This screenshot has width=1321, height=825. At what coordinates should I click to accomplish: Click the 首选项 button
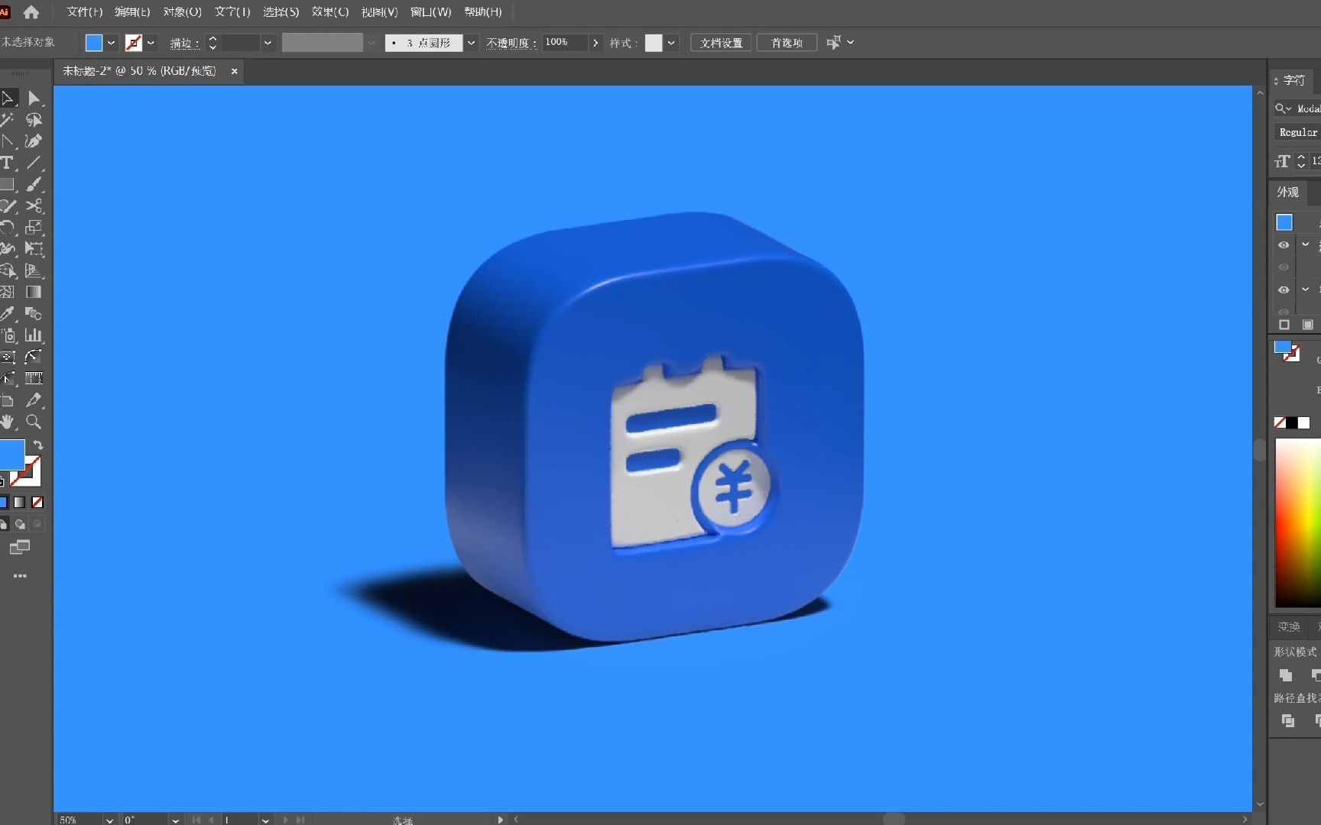click(787, 43)
